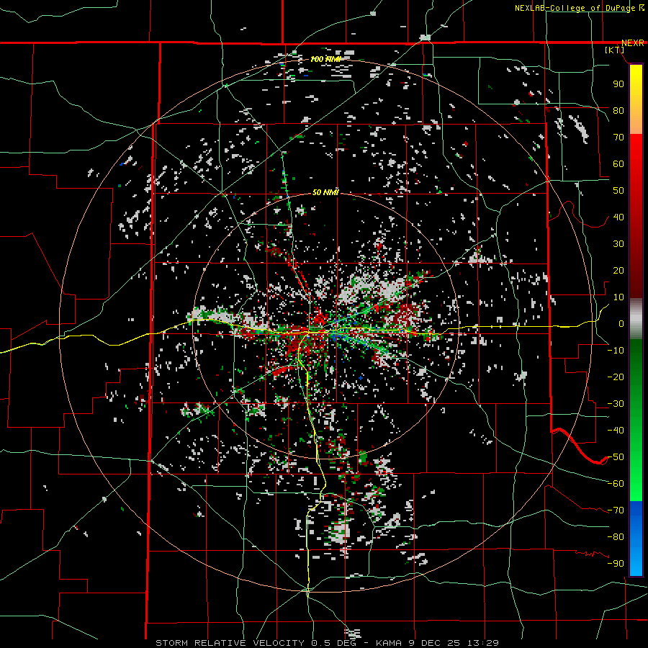Click the 30 value on velocity scale
Image resolution: width=648 pixels, height=648 pixels.
pyautogui.click(x=618, y=244)
